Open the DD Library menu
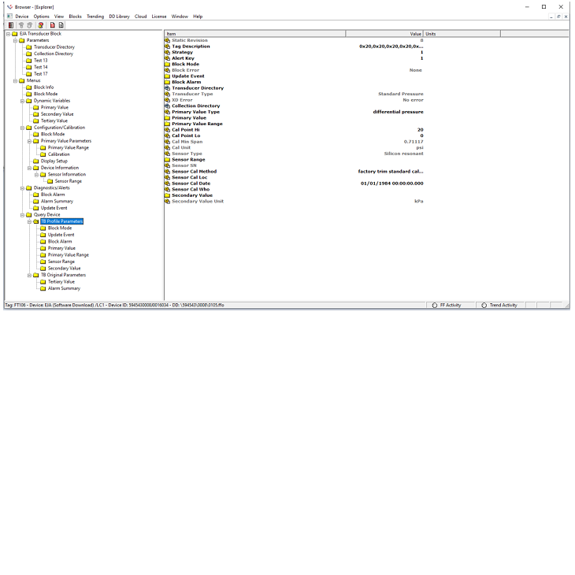 (119, 16)
